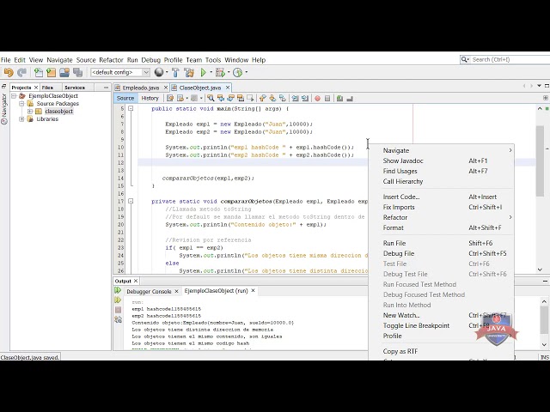Click the Uncomment icon in the editor toolbar
This screenshot has width=550, height=412.
[x=350, y=99]
